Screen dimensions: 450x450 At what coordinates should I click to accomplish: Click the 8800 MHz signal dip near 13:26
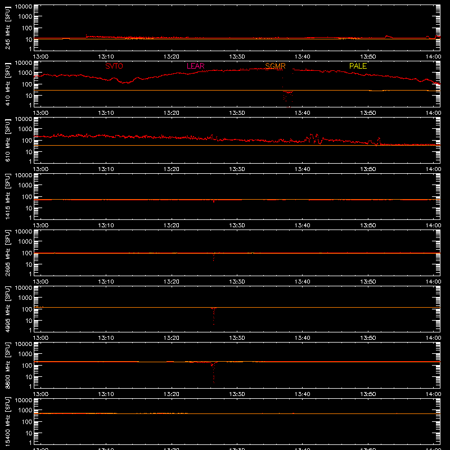tap(214, 372)
